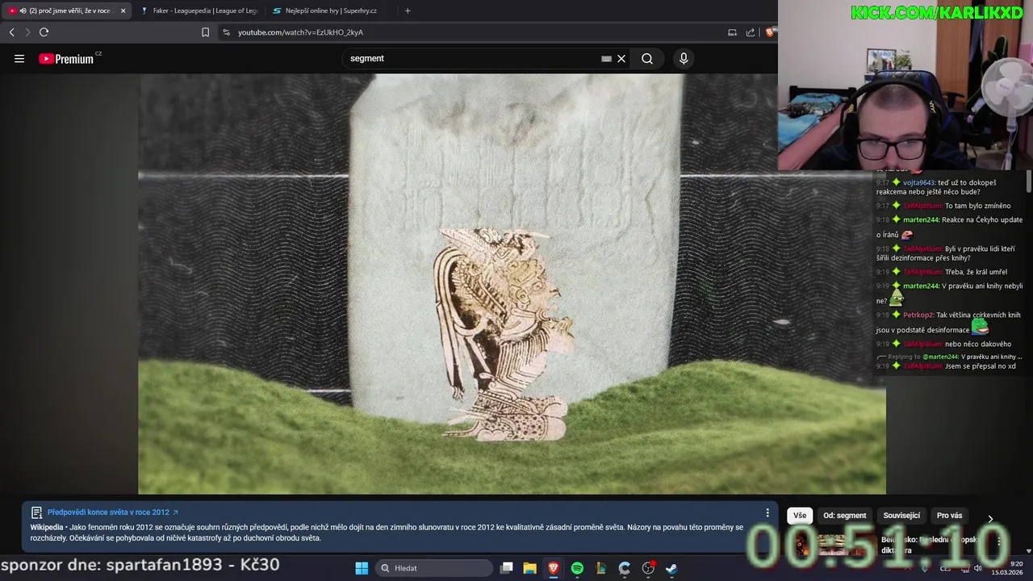Start voice search with the microphone
Screen dimensions: 1033x581
[x=684, y=58]
